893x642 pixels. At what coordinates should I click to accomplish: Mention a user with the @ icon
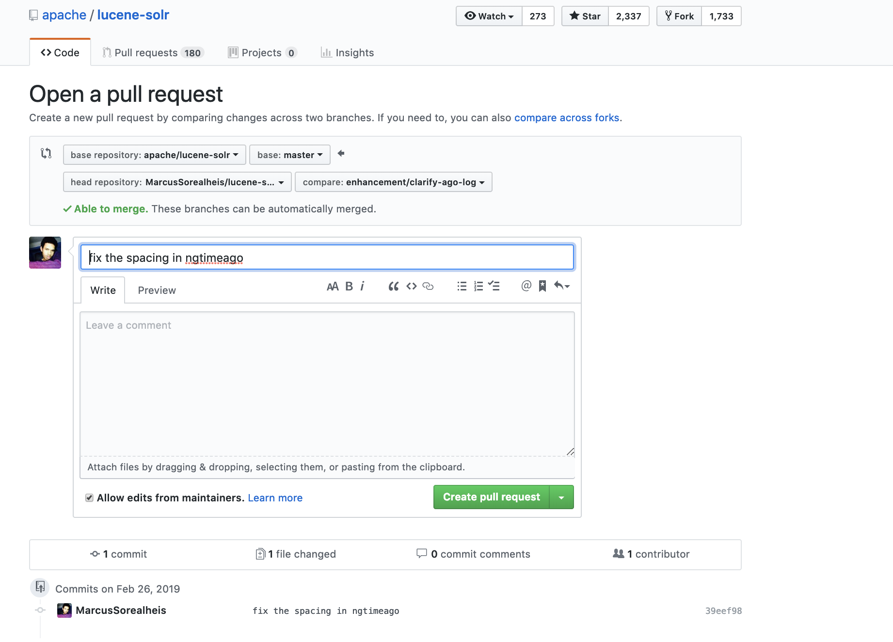pos(526,286)
